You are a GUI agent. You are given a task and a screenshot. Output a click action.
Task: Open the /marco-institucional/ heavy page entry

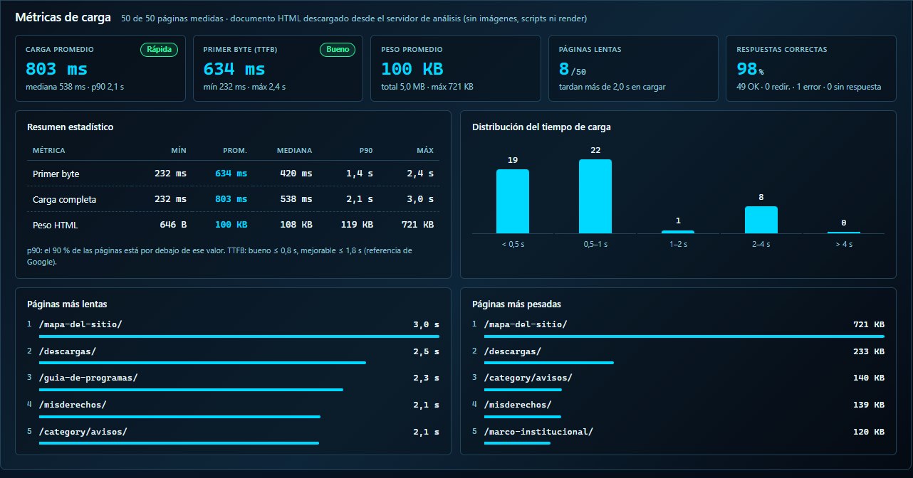538,432
